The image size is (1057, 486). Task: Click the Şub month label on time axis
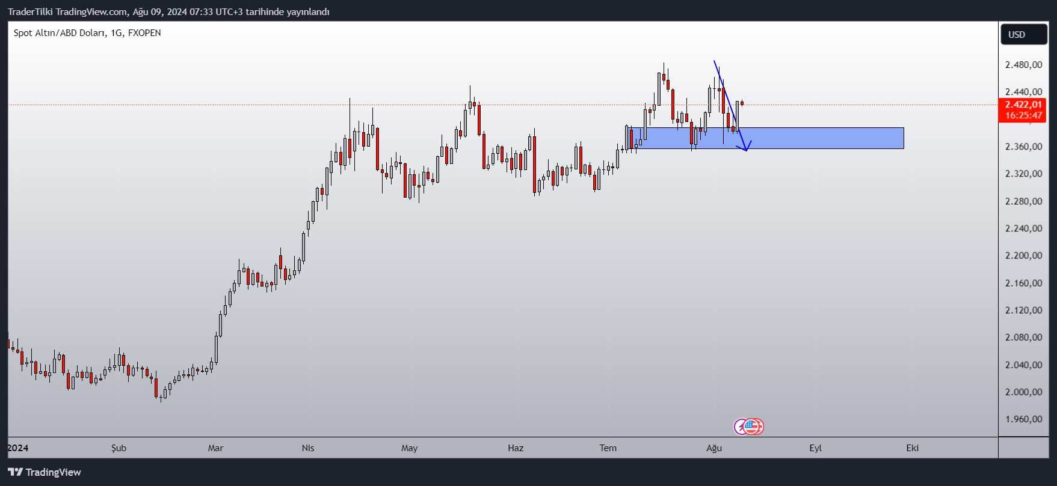coord(119,448)
